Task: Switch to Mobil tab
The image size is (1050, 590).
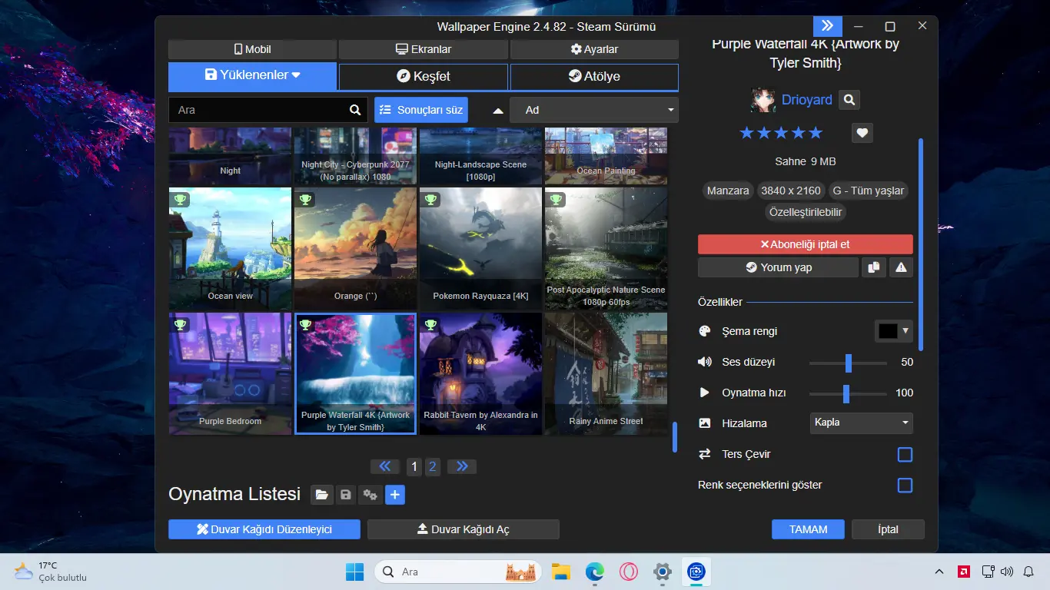Action: tap(252, 49)
